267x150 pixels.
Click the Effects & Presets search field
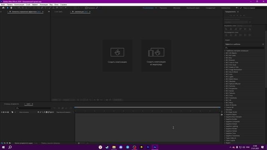[x=244, y=48]
